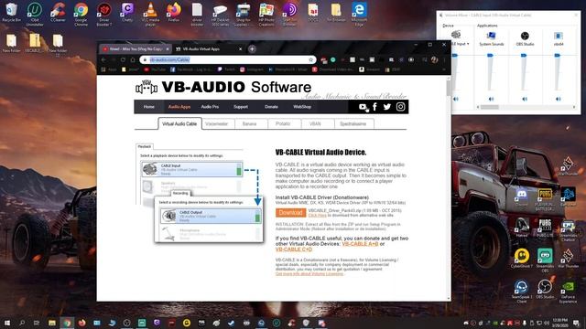Click Chrome profile avatar
This screenshot has height=329, width=586.
pyautogui.click(x=434, y=59)
